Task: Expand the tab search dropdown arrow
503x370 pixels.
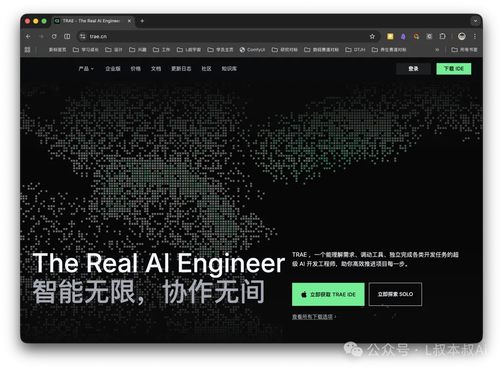Action: (476, 21)
